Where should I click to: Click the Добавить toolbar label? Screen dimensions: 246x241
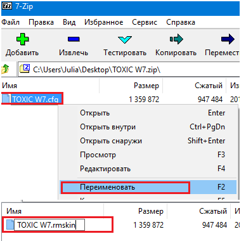(22, 53)
